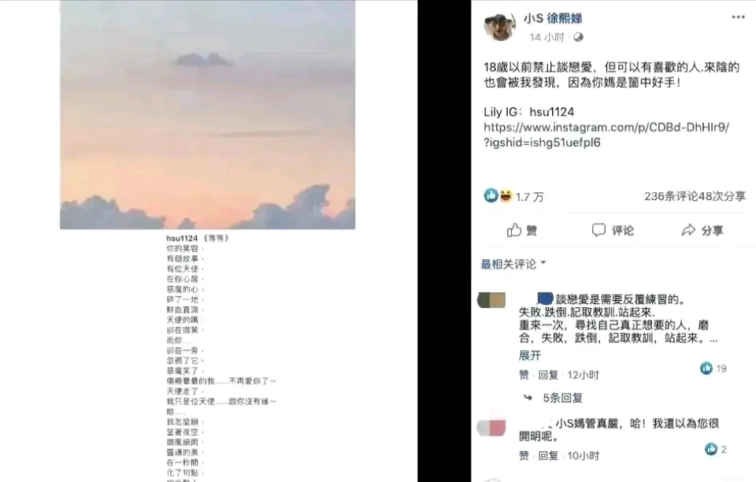Screen dimensions: 756x482
Task: Click the hsu1124 username in caption
Action: (182, 238)
